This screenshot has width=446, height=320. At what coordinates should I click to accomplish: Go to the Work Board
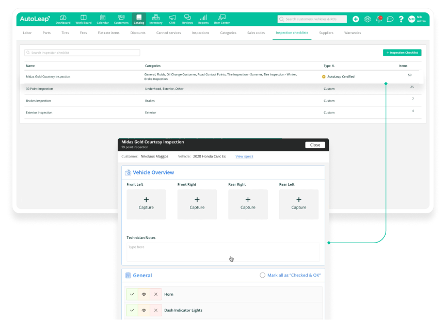point(83,19)
